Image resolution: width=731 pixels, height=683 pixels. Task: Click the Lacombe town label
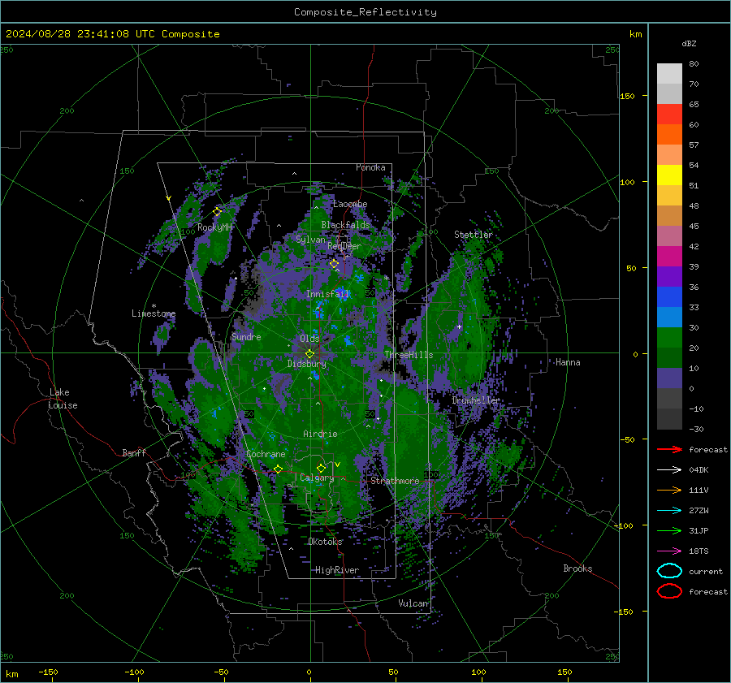click(x=350, y=204)
